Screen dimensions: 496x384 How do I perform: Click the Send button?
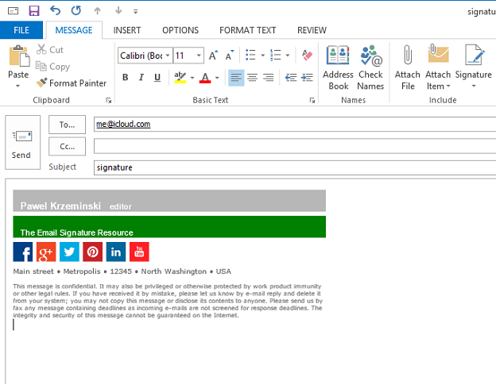[x=22, y=143]
